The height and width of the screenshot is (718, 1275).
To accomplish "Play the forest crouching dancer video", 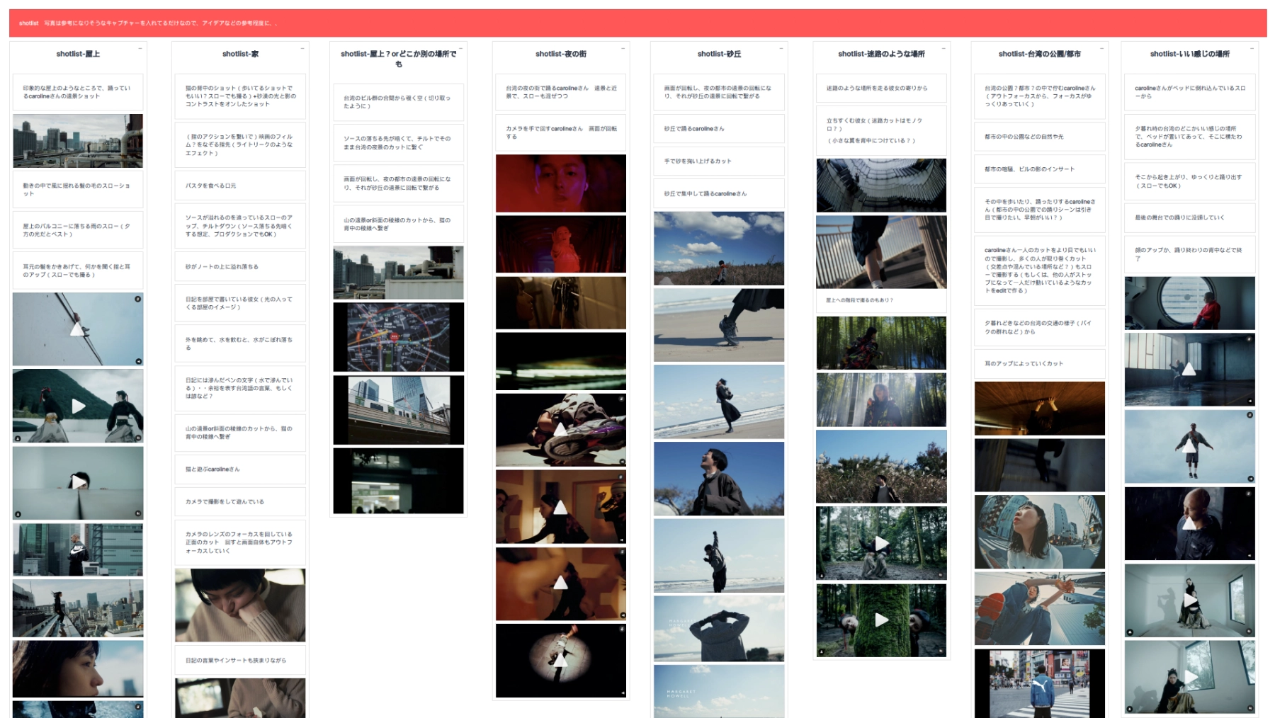I will 881,543.
